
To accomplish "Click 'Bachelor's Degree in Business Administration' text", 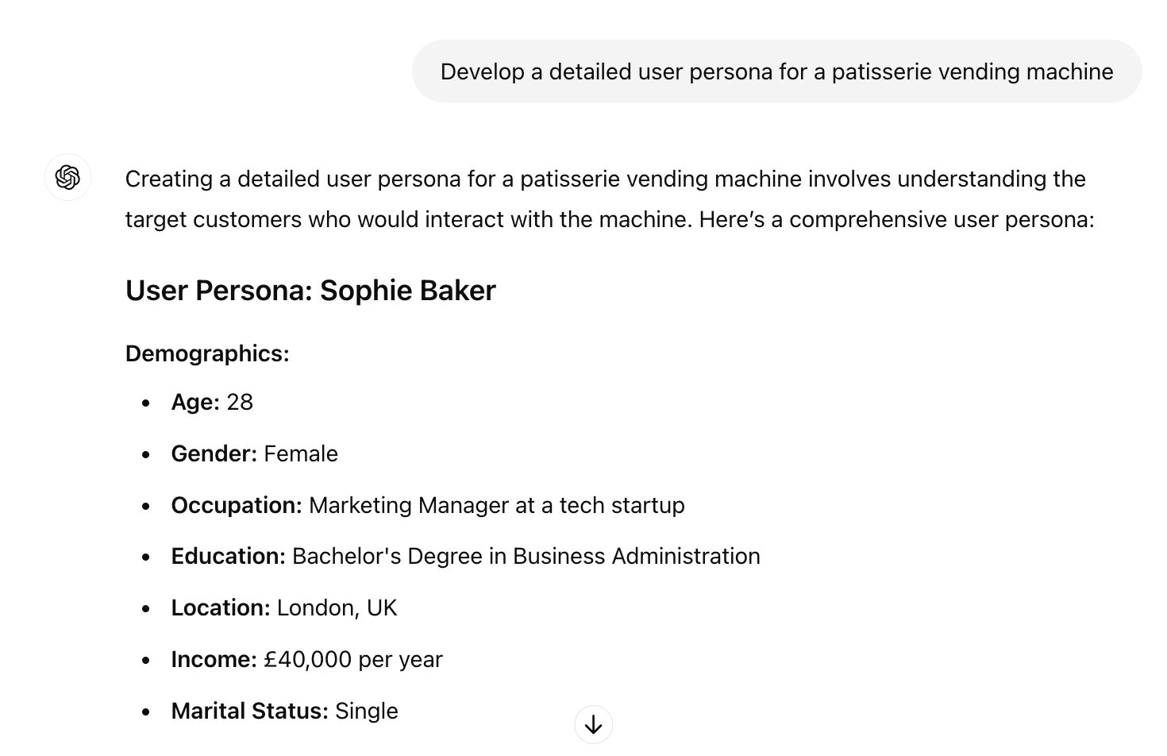I will tap(526, 557).
